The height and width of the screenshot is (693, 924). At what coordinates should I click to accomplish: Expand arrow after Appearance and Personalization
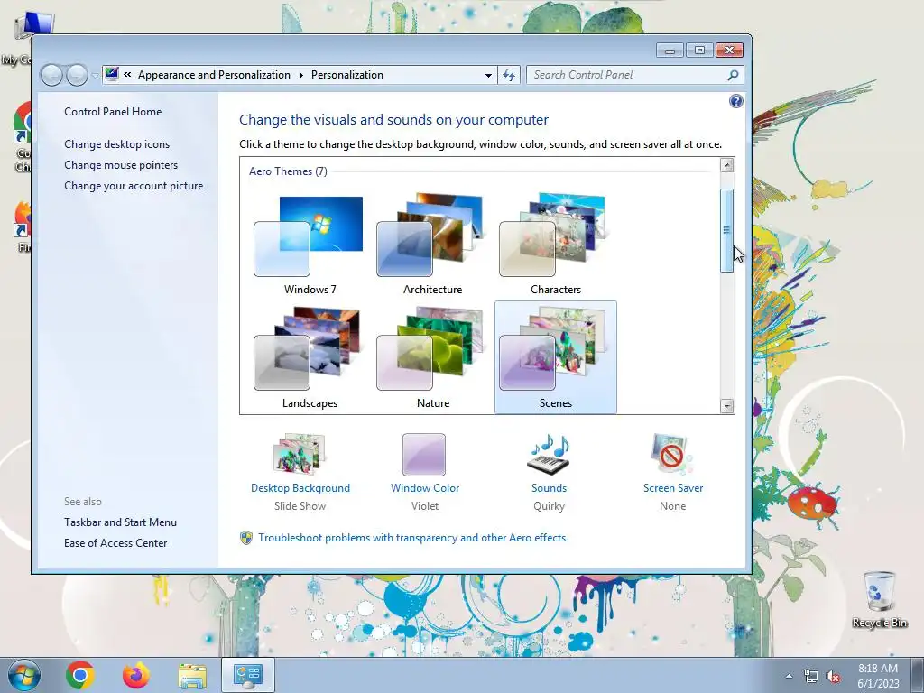tap(301, 75)
